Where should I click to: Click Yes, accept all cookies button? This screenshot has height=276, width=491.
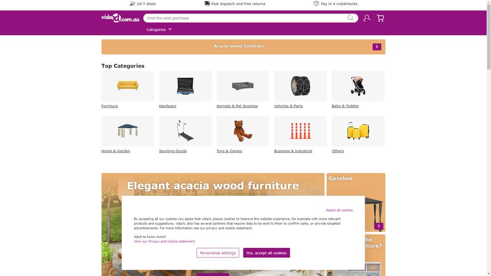[266, 253]
